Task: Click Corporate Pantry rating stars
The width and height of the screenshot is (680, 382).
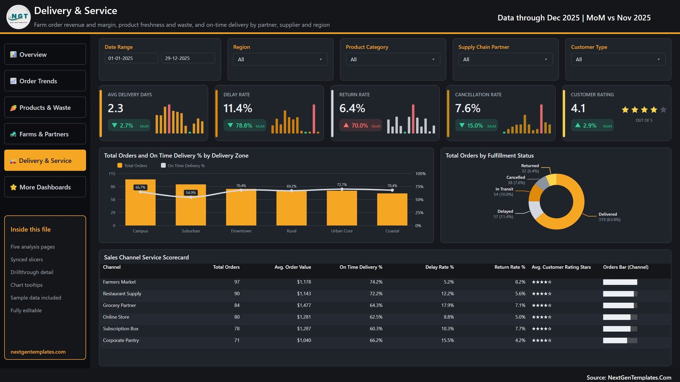Action: [x=541, y=340]
